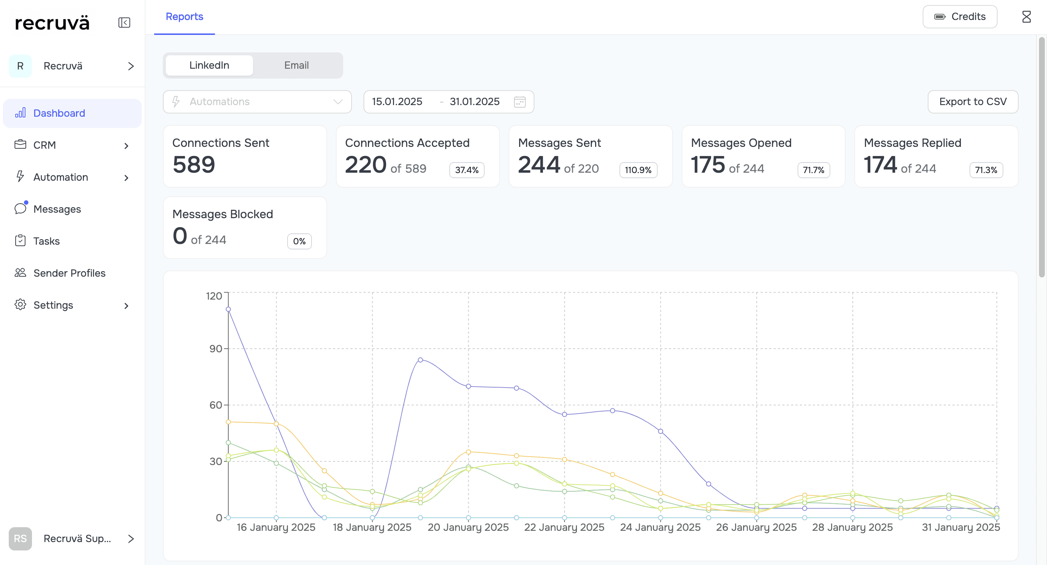Click Export to CSV
This screenshot has height=565, width=1047.
pyautogui.click(x=972, y=101)
